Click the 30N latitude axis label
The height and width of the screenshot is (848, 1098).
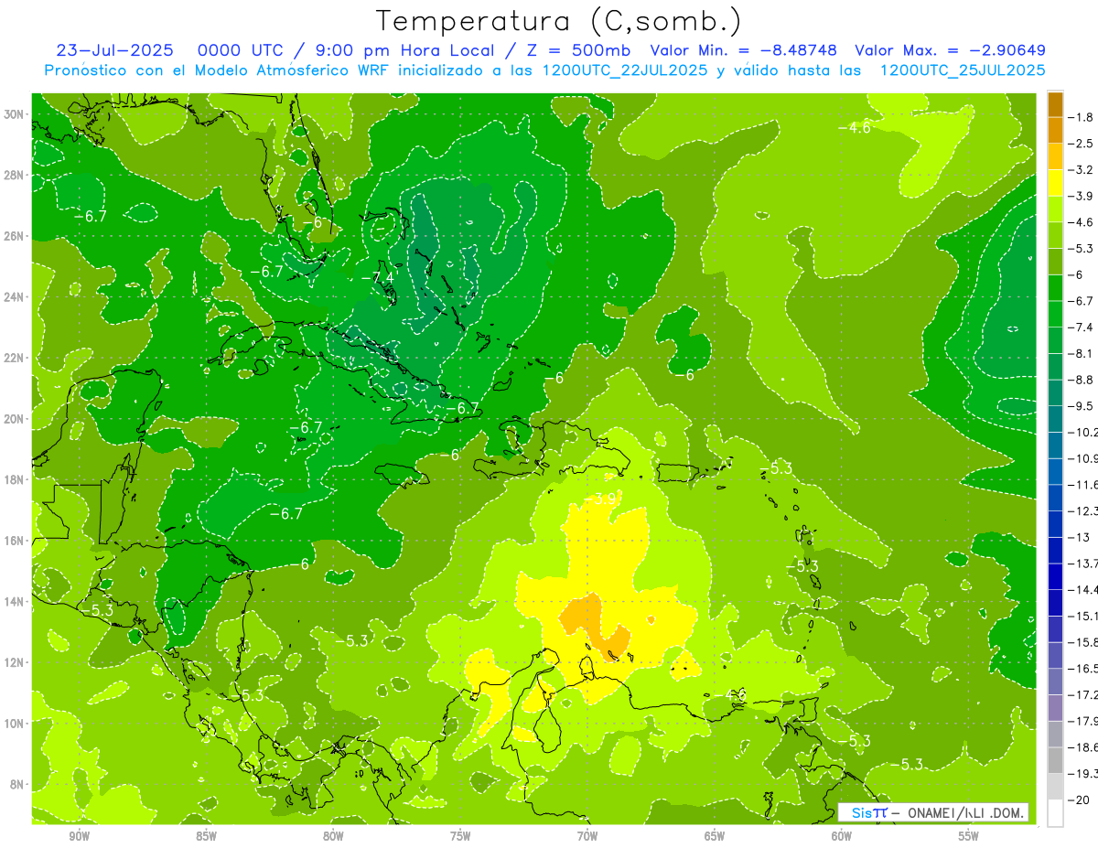coord(16,113)
